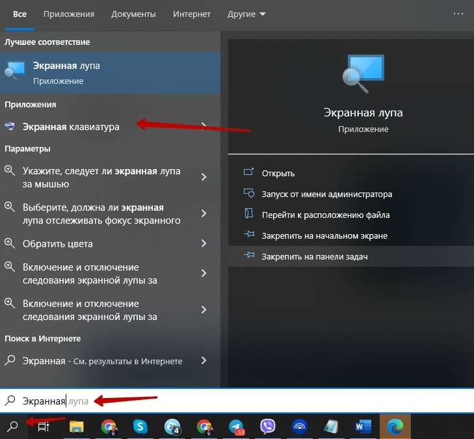Launch Skype from the taskbar
Viewport: 474px width, 439px height.
[140, 427]
